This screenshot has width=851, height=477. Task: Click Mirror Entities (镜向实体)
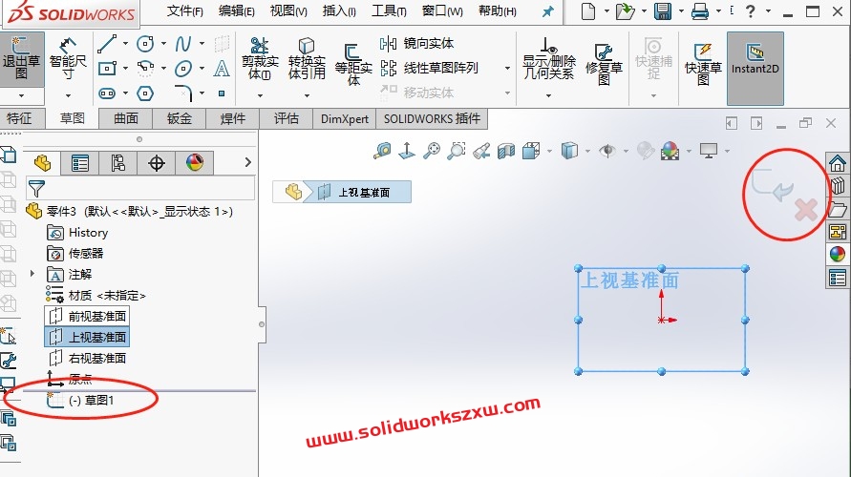(416, 43)
